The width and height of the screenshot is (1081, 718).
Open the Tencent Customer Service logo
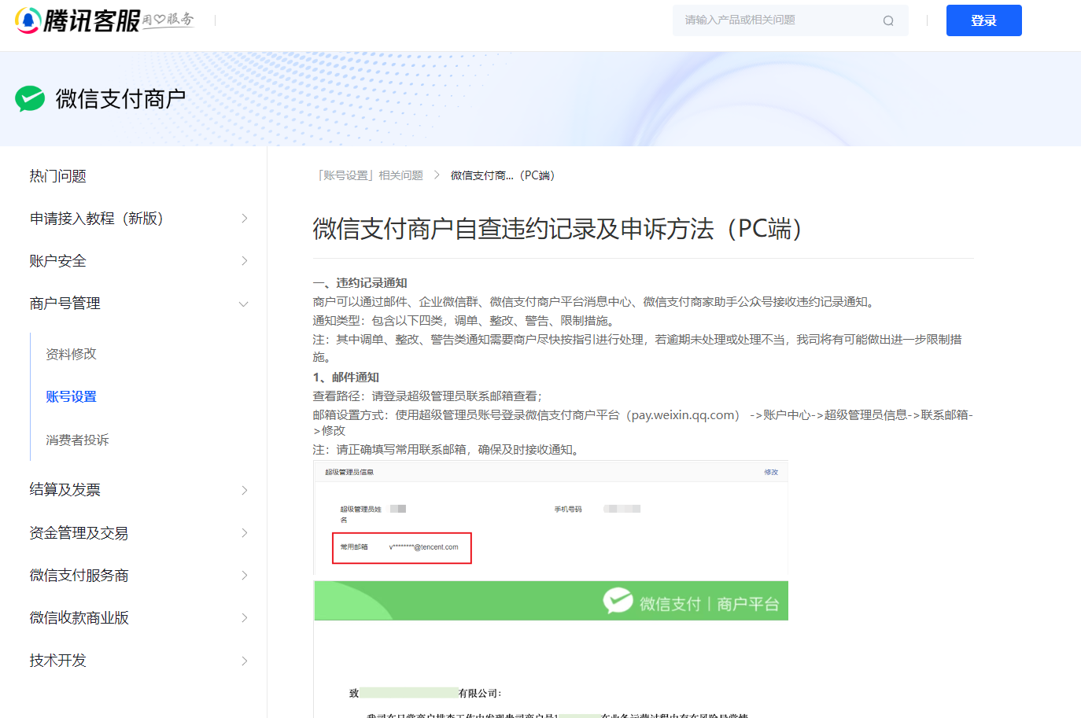(104, 20)
